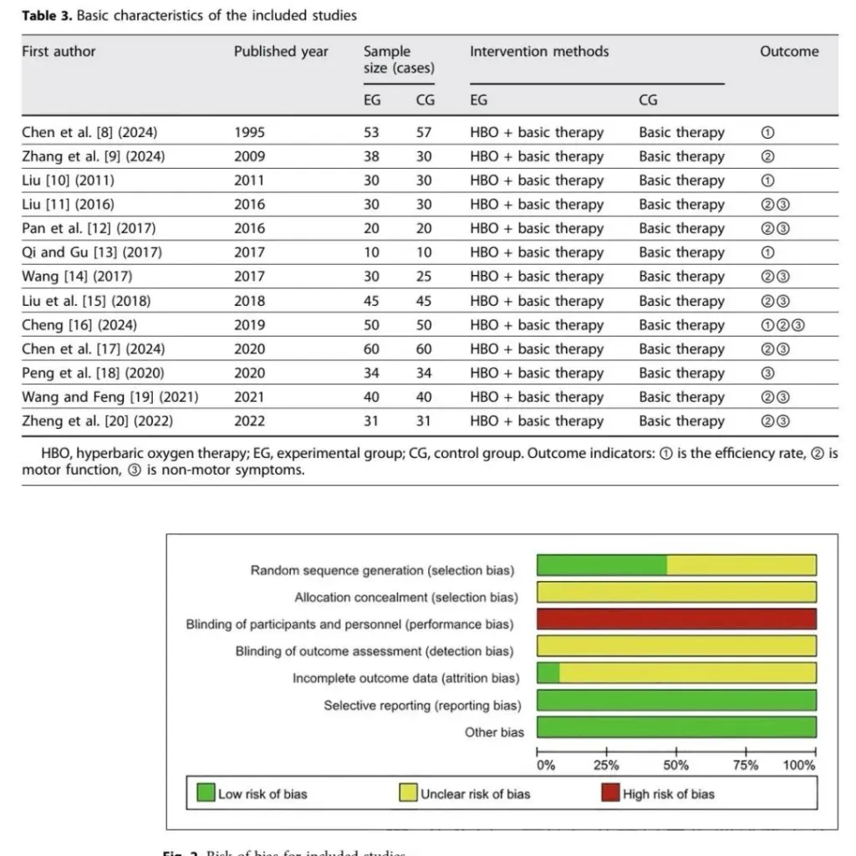Click the green Selective reporting bar
The height and width of the screenshot is (856, 856).
(x=675, y=701)
